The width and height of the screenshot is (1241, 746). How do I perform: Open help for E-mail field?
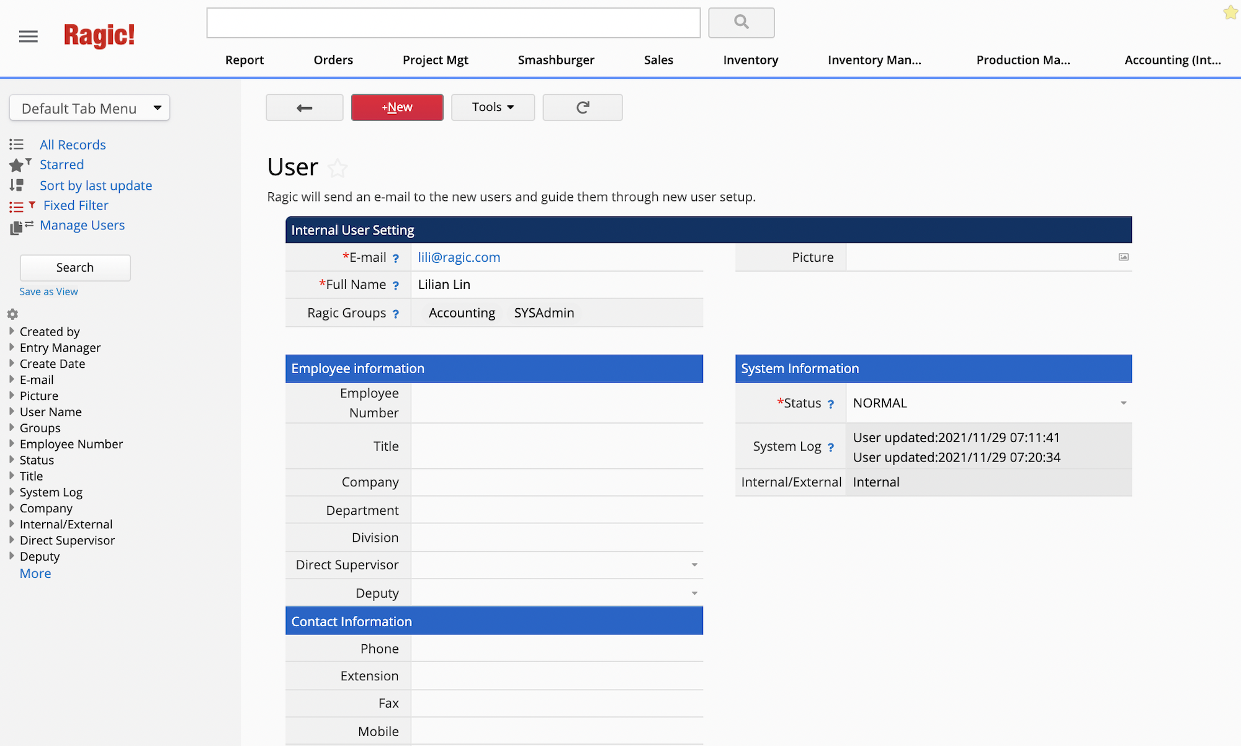395,258
